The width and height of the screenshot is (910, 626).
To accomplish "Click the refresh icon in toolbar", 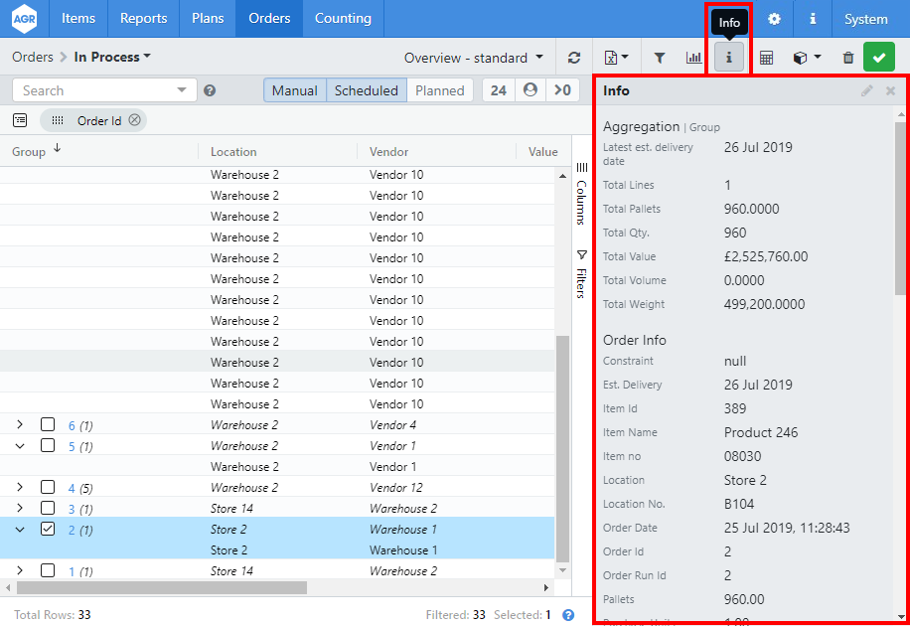I will (574, 58).
